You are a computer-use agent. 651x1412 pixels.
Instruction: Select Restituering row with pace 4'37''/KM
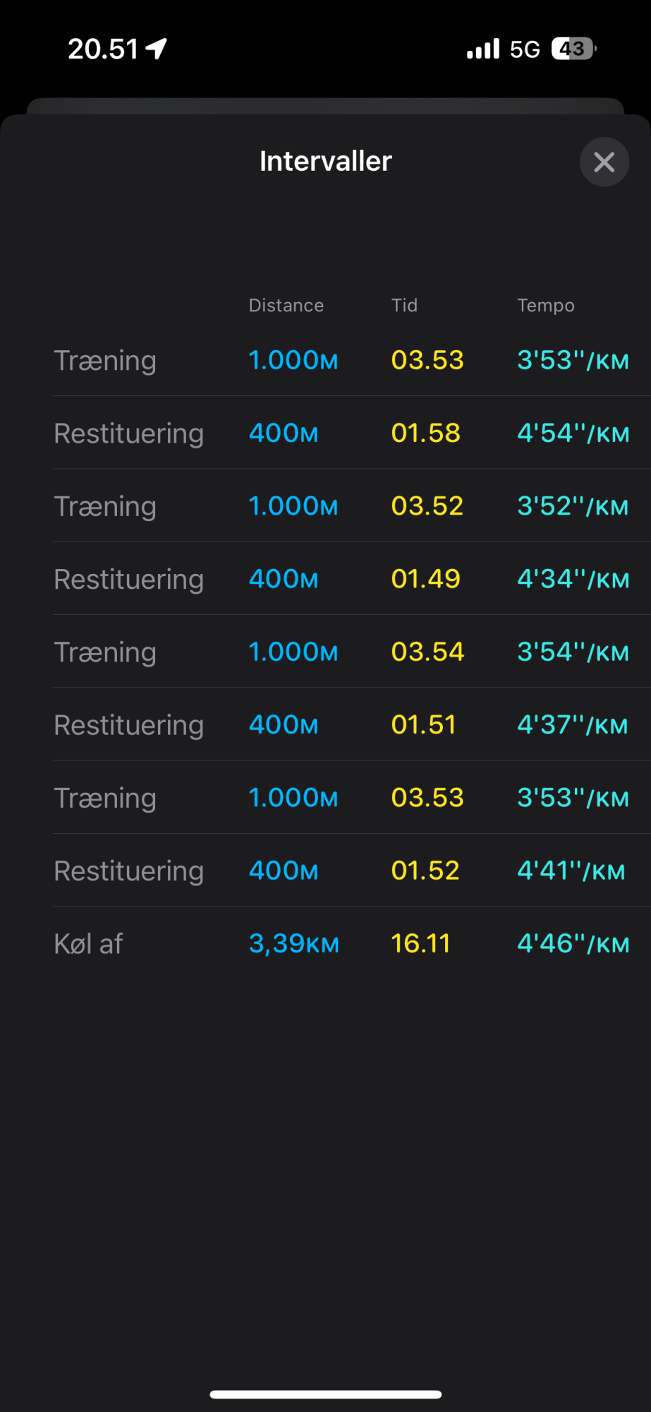pyautogui.click(x=352, y=724)
